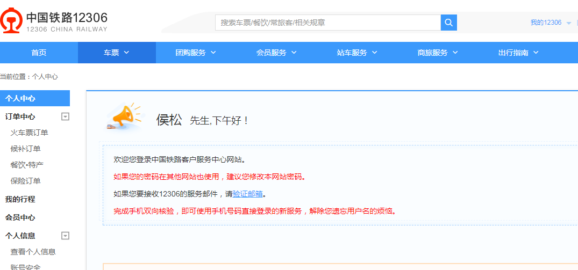The height and width of the screenshot is (270, 578).
Task: Open 候补订单 in the sidebar
Action: (x=25, y=149)
